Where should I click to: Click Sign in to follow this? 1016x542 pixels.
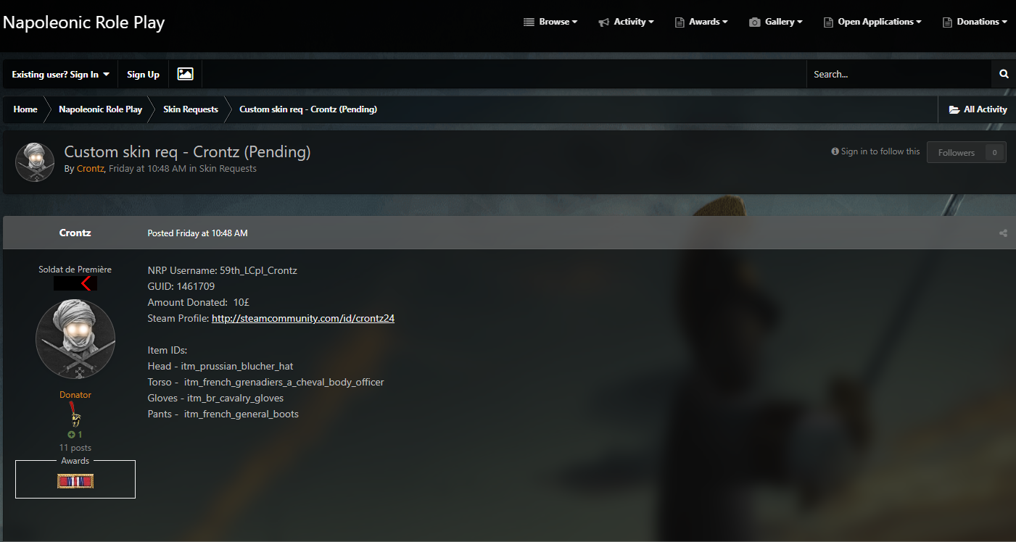875,151
